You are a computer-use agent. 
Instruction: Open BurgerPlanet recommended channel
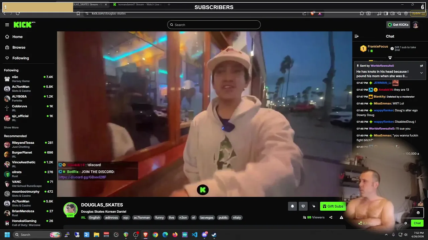[x=28, y=154]
